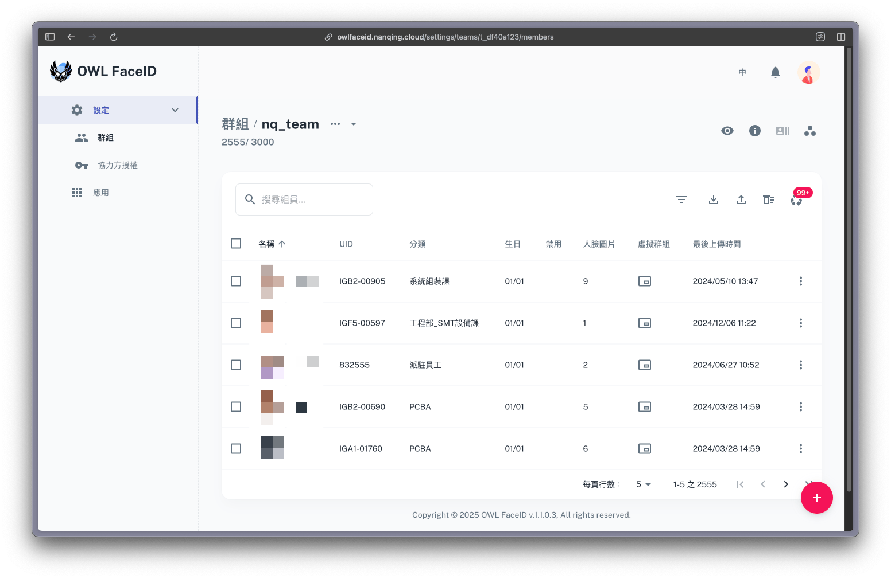Click the filter list icon
This screenshot has height=579, width=891.
click(681, 199)
